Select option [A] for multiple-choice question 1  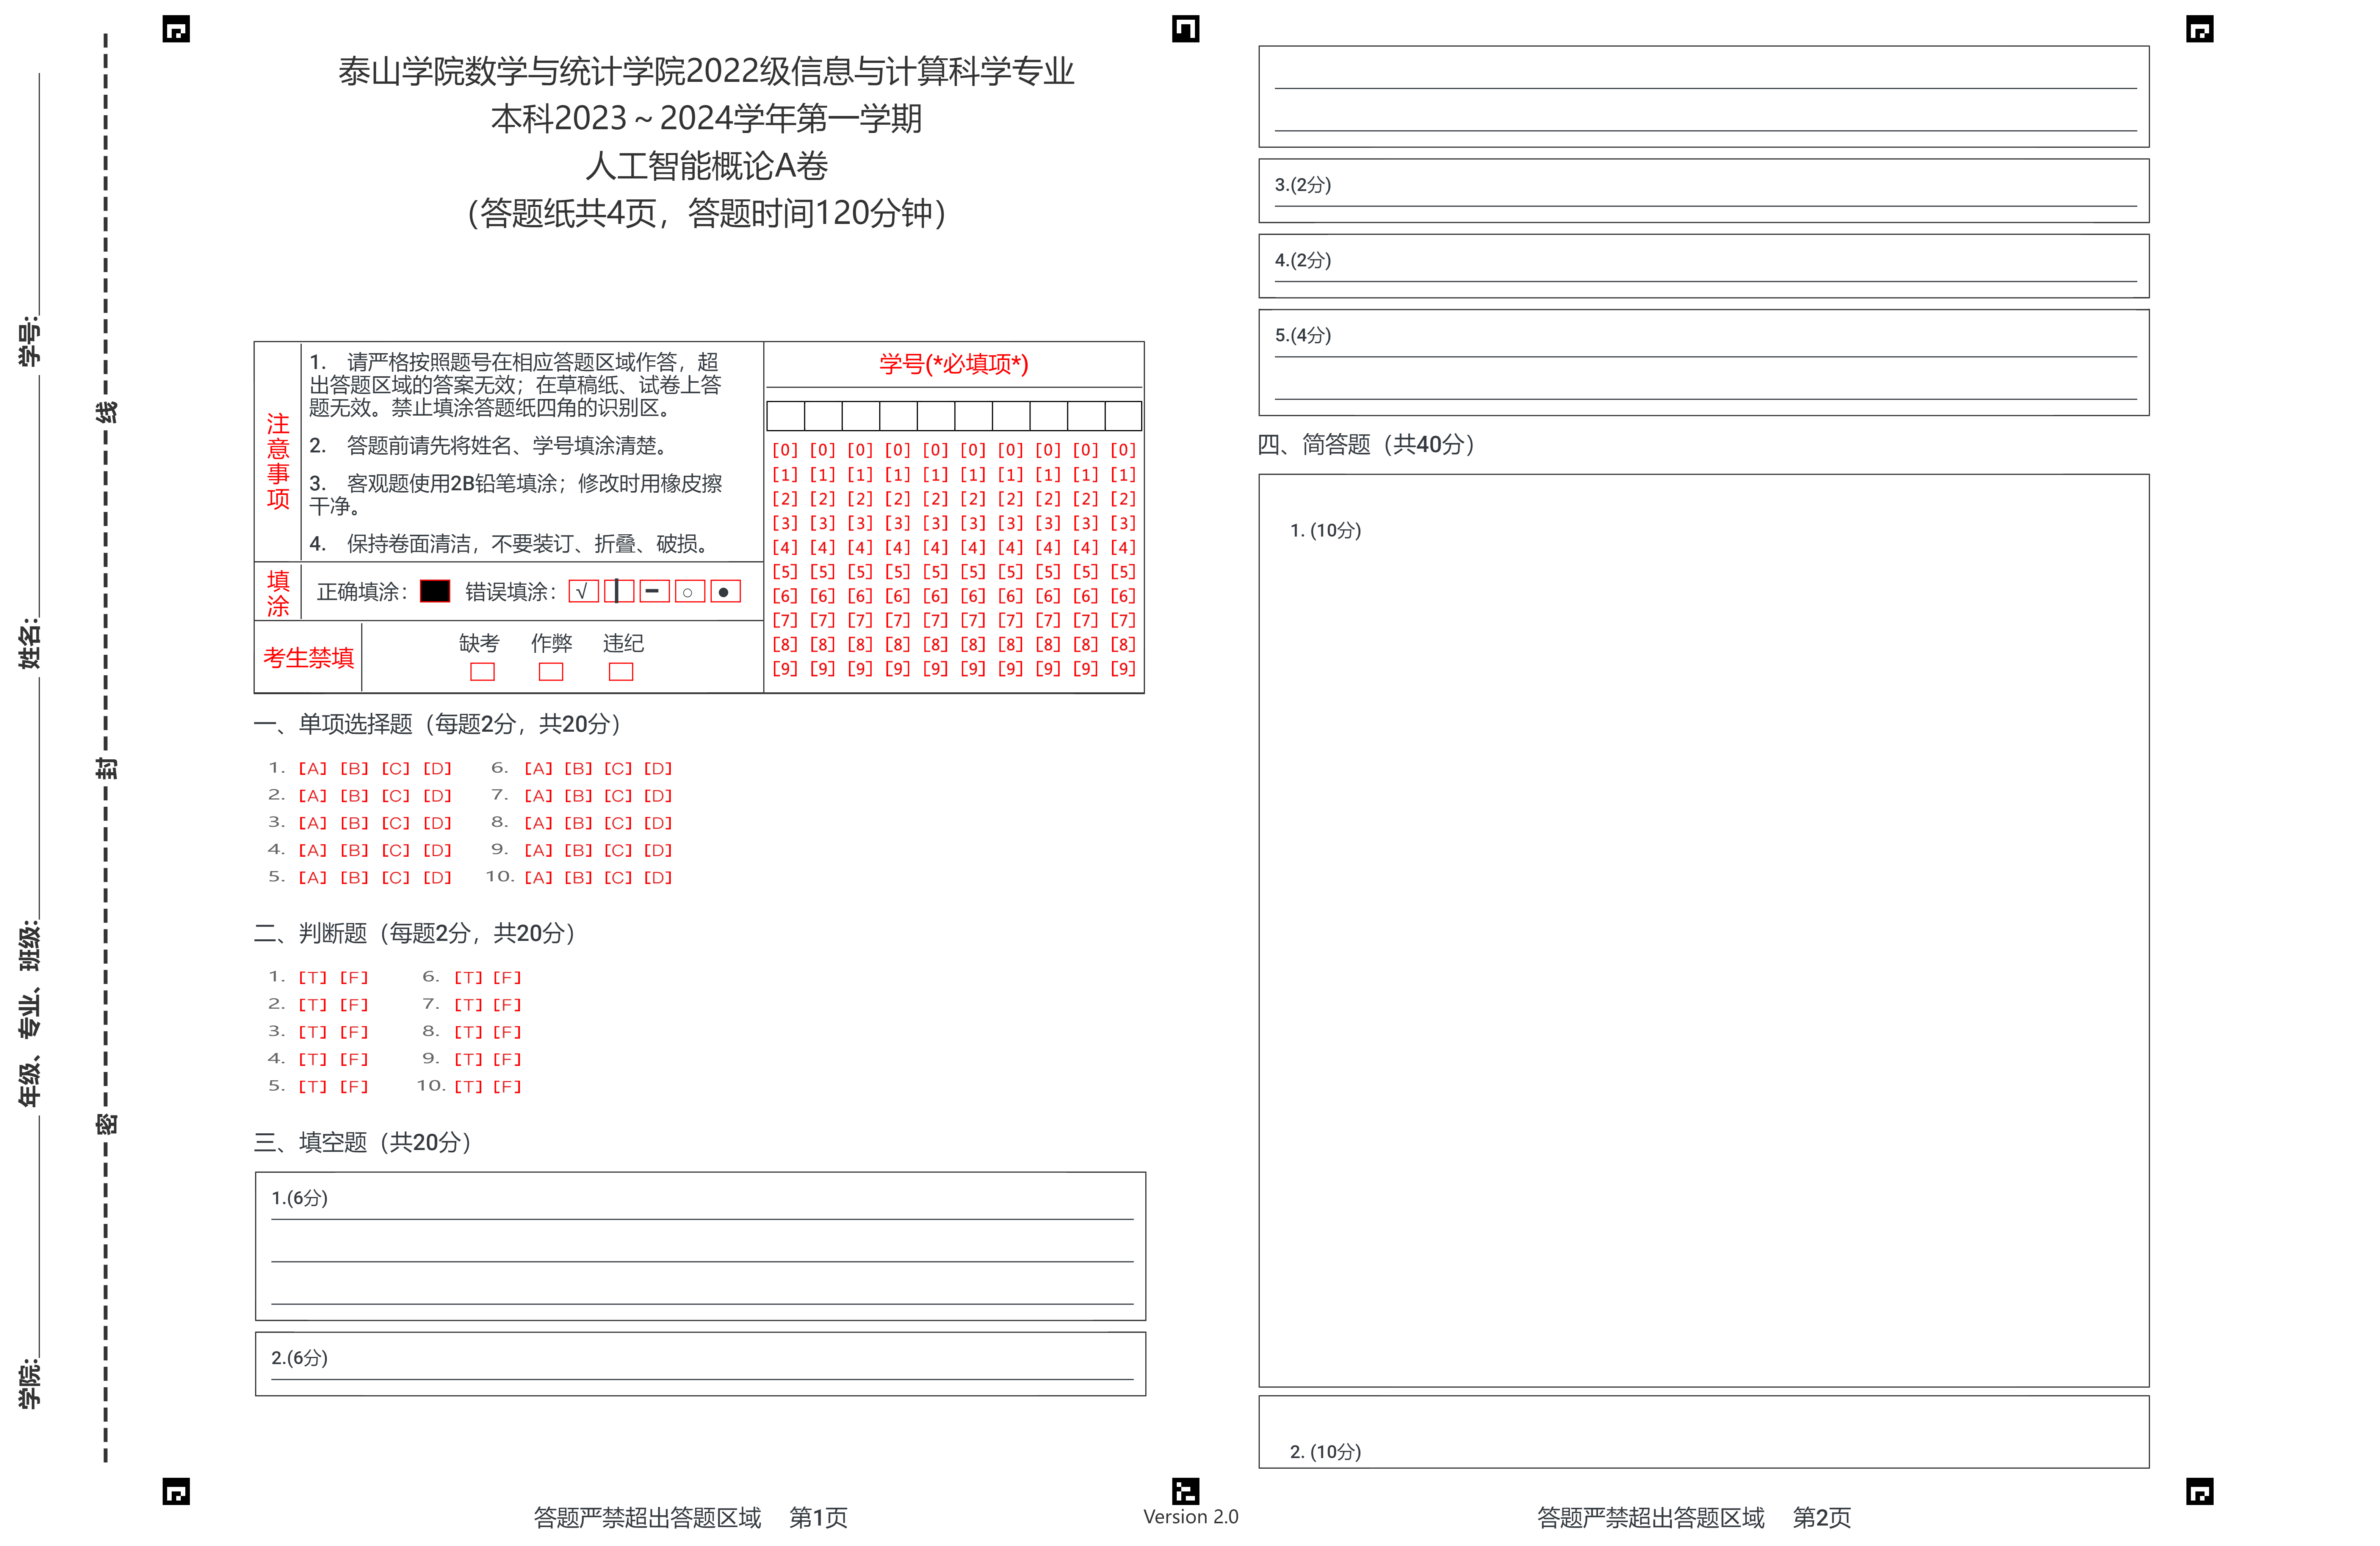tap(313, 768)
